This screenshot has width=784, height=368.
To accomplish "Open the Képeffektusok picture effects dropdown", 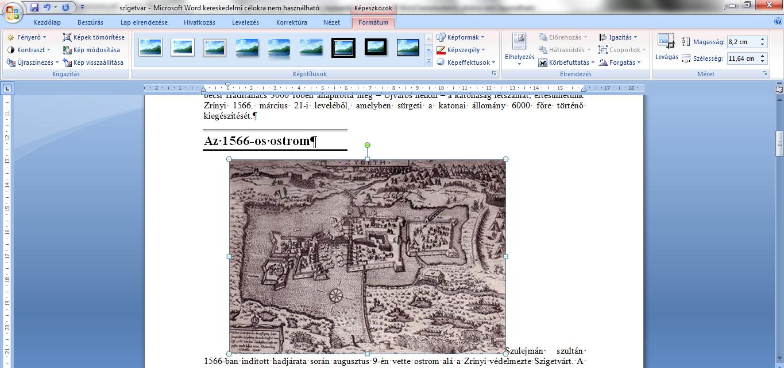I will pyautogui.click(x=466, y=62).
